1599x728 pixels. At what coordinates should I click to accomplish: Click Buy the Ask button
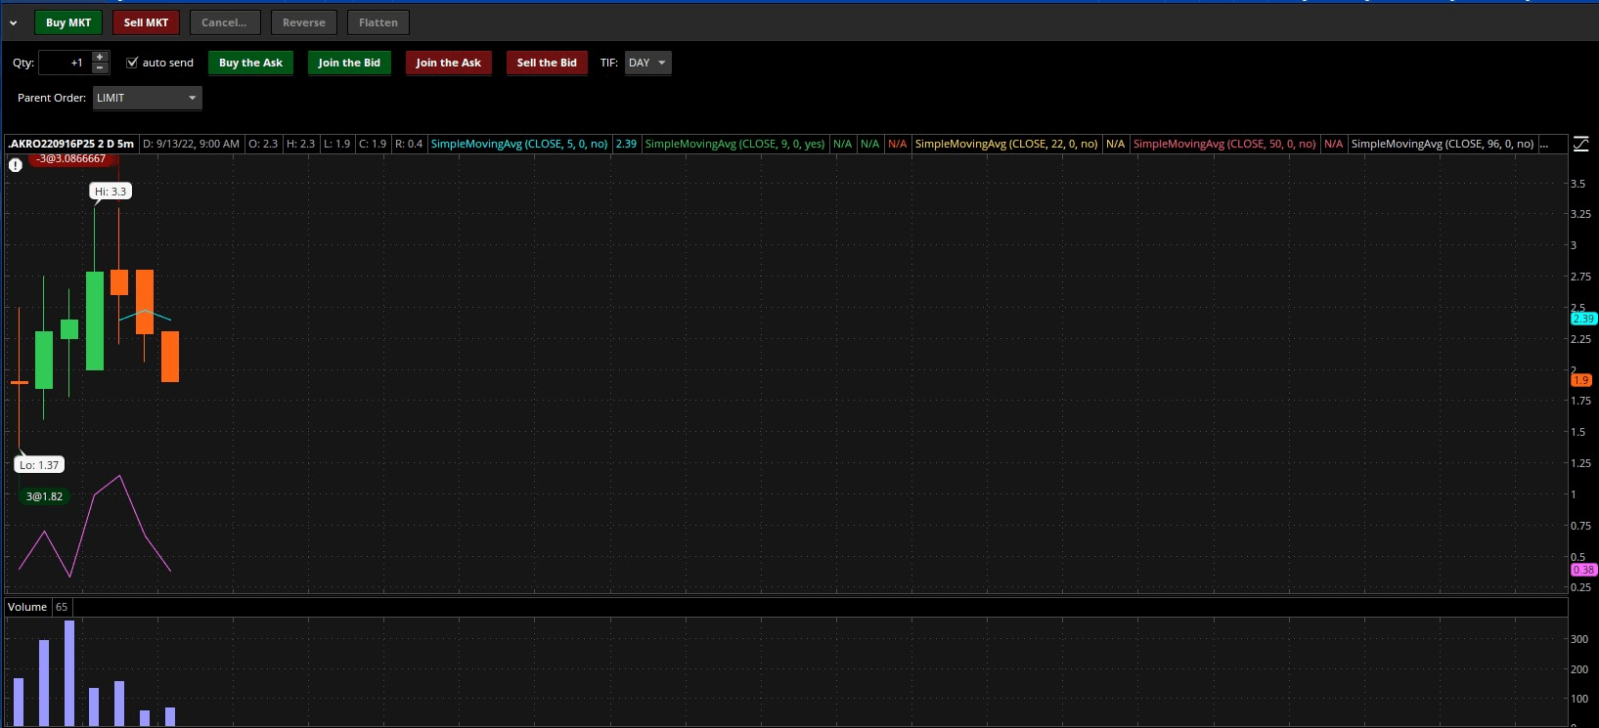point(250,63)
